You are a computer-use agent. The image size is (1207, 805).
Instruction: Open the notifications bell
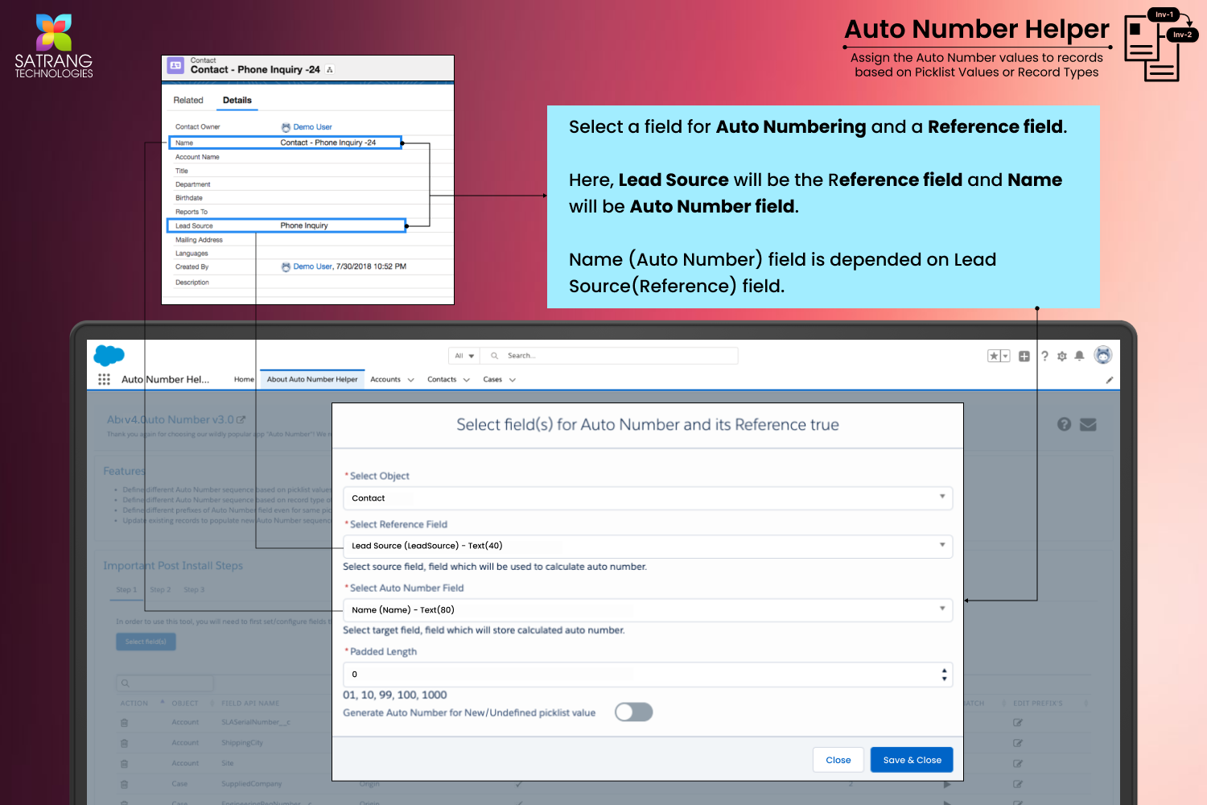(1080, 356)
